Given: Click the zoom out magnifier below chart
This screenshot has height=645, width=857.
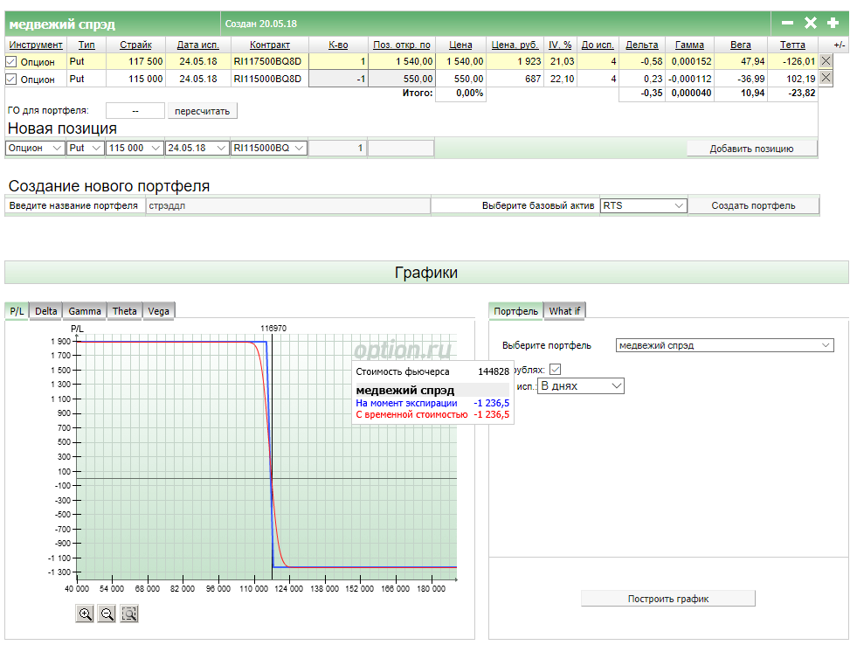Looking at the screenshot, I should pos(107,614).
